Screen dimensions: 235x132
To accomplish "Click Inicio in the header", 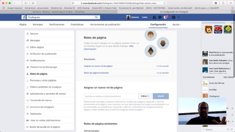I will click(x=145, y=17).
